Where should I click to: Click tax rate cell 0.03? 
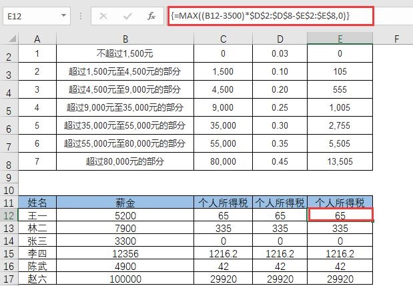pyautogui.click(x=280, y=54)
